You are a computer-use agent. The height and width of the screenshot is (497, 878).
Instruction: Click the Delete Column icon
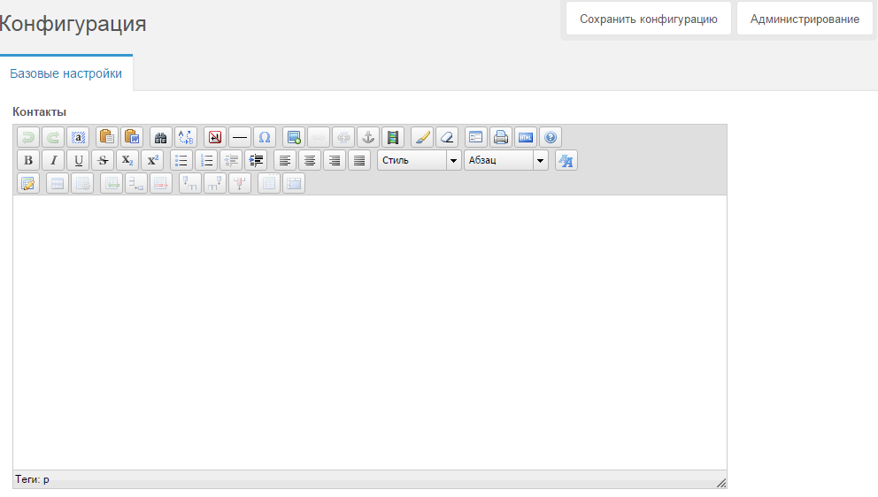240,184
